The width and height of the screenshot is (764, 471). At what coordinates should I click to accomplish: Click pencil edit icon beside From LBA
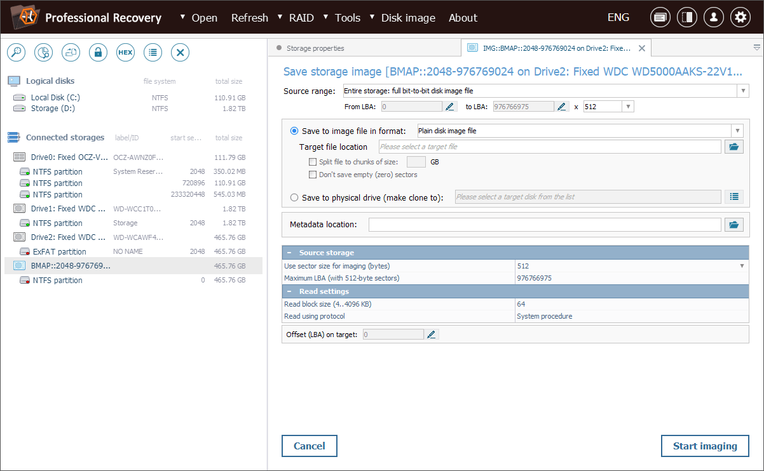(x=451, y=107)
